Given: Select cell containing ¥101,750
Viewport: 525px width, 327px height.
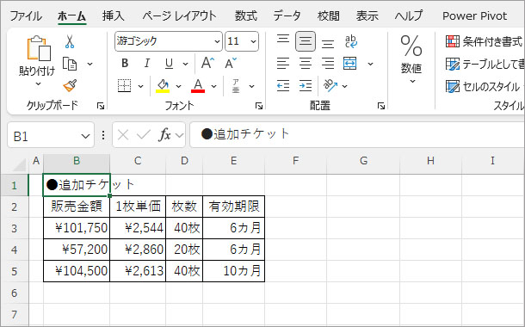Looking at the screenshot, I should (x=77, y=228).
